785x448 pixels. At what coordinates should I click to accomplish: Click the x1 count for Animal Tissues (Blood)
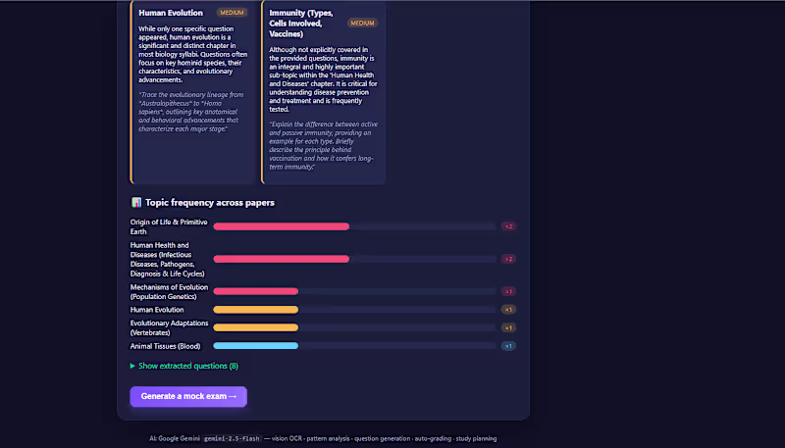point(508,346)
